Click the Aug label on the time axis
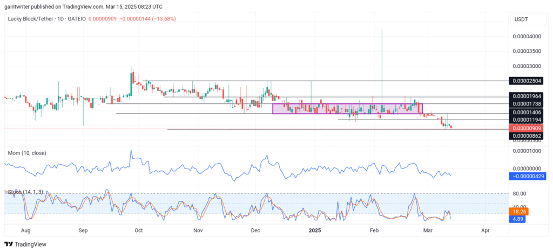 coord(26,230)
